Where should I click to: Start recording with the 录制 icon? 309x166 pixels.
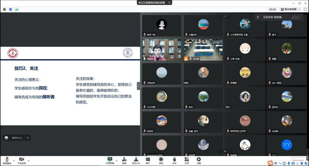(x=161, y=159)
